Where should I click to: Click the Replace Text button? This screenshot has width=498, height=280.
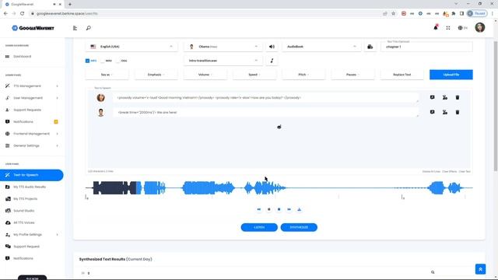(402, 75)
